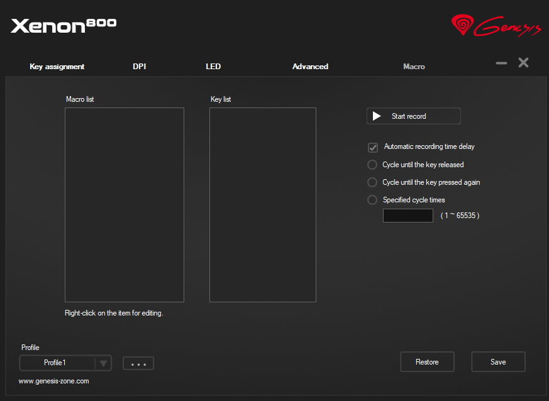The image size is (549, 401).
Task: Minimize the Xenon 800 window
Action: pos(501,63)
